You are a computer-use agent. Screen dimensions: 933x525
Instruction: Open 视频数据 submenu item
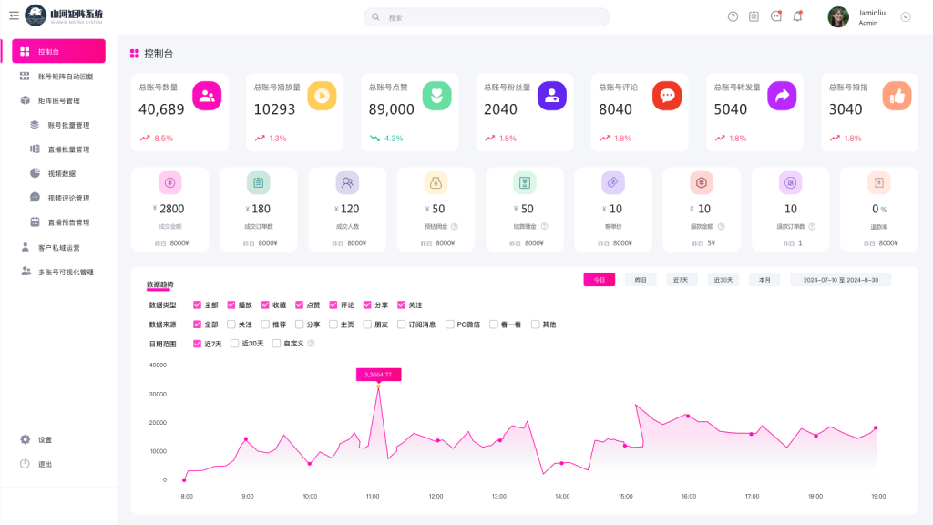point(63,173)
